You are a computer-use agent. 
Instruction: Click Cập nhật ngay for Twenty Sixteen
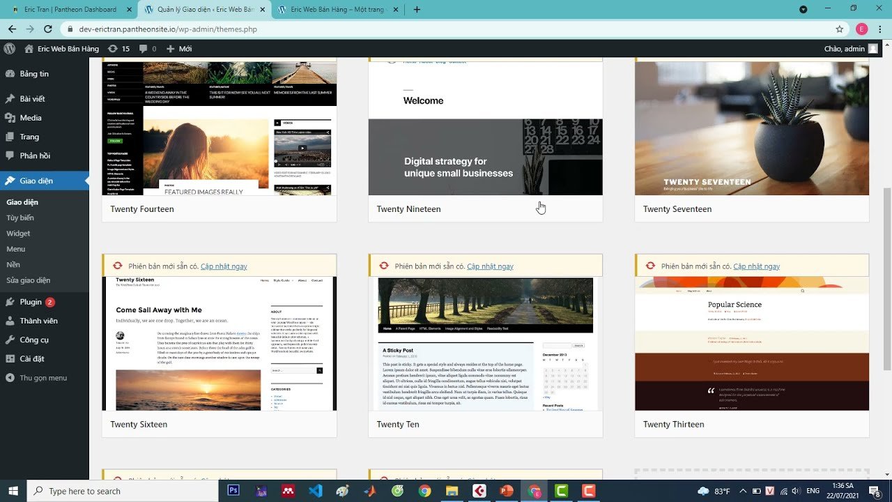click(224, 266)
